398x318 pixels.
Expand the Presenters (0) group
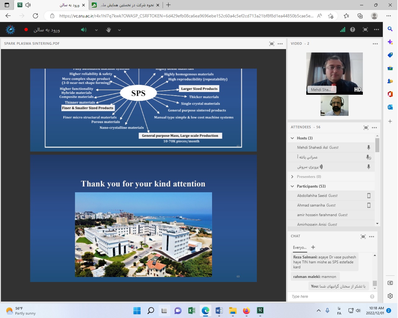(x=292, y=177)
